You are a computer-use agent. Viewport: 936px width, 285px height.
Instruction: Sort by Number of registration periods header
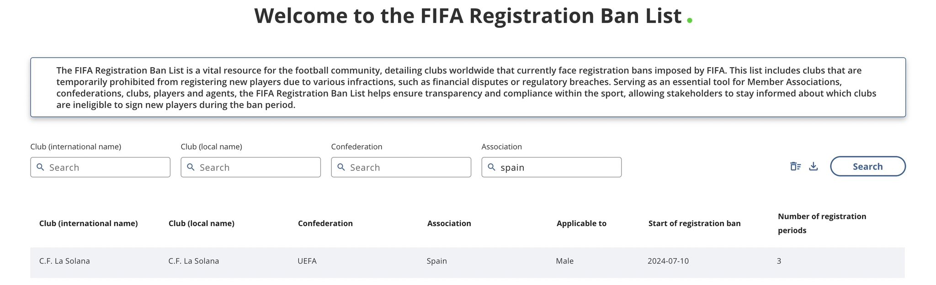pos(822,223)
